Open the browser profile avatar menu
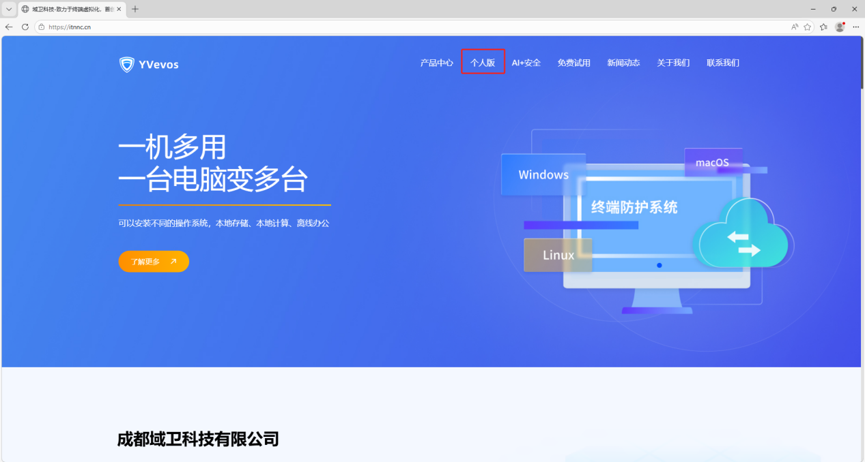The image size is (865, 462). [839, 27]
